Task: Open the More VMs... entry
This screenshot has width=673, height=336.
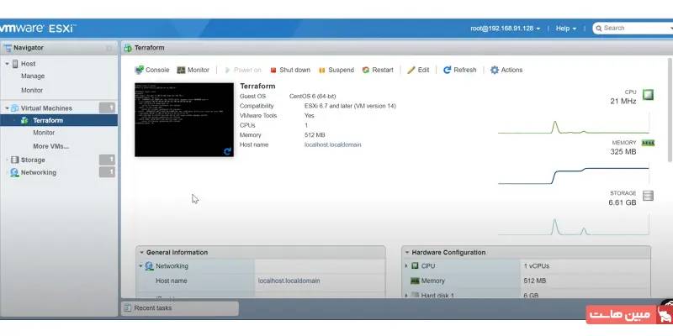Action: point(50,146)
